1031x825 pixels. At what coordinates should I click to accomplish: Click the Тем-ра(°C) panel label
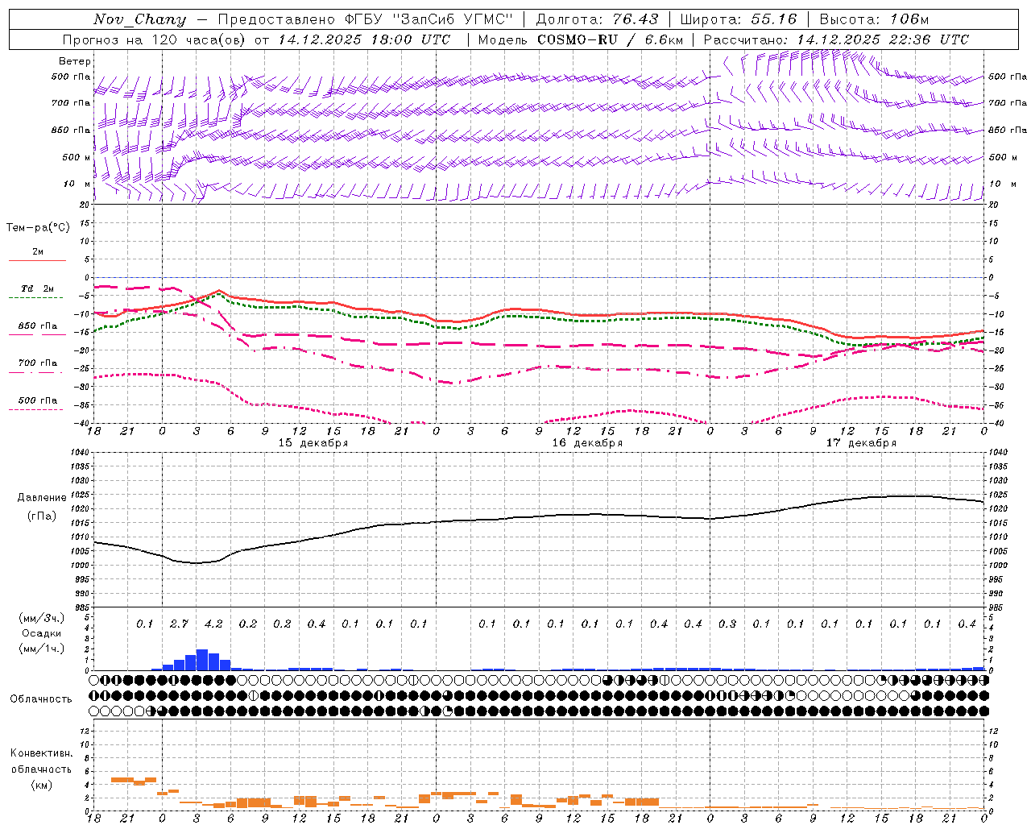[x=38, y=228]
